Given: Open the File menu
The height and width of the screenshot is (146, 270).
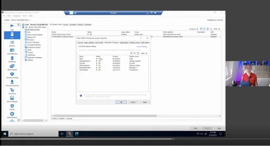Looking at the screenshot, I should 4,15.
